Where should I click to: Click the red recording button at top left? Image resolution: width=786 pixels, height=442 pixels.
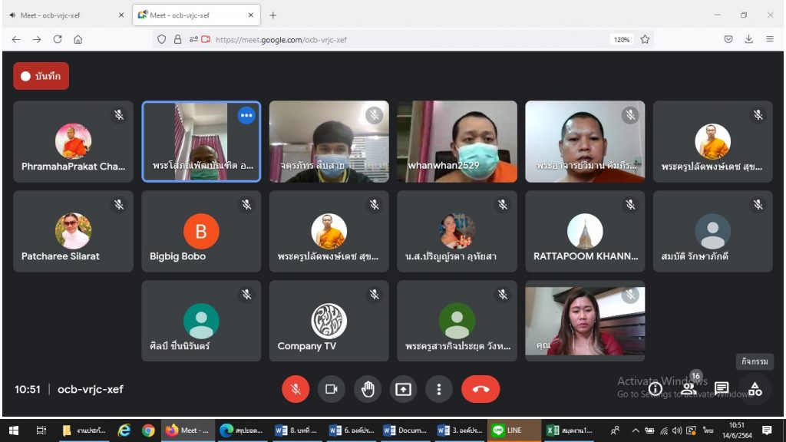click(41, 76)
